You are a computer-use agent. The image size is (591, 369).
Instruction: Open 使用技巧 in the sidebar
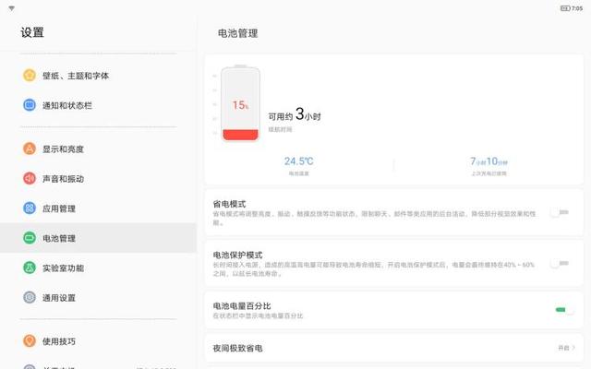click(x=98, y=341)
